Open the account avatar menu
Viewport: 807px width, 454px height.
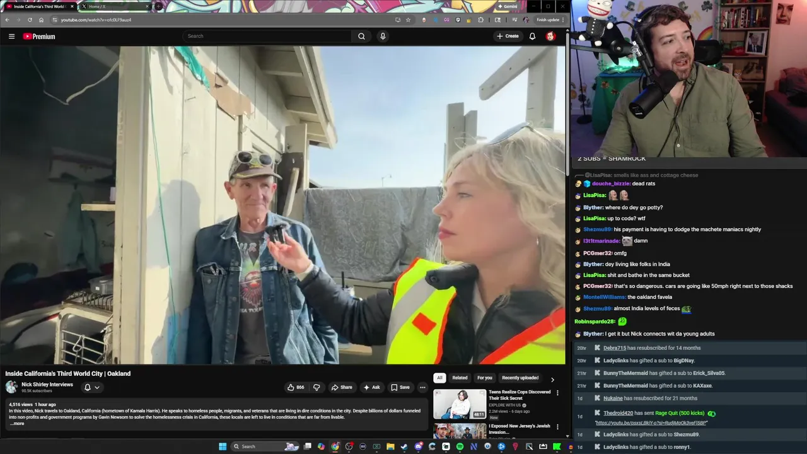[550, 36]
